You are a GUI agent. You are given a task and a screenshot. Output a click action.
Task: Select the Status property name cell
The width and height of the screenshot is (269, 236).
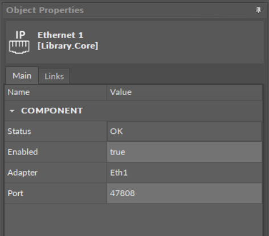pos(56,131)
